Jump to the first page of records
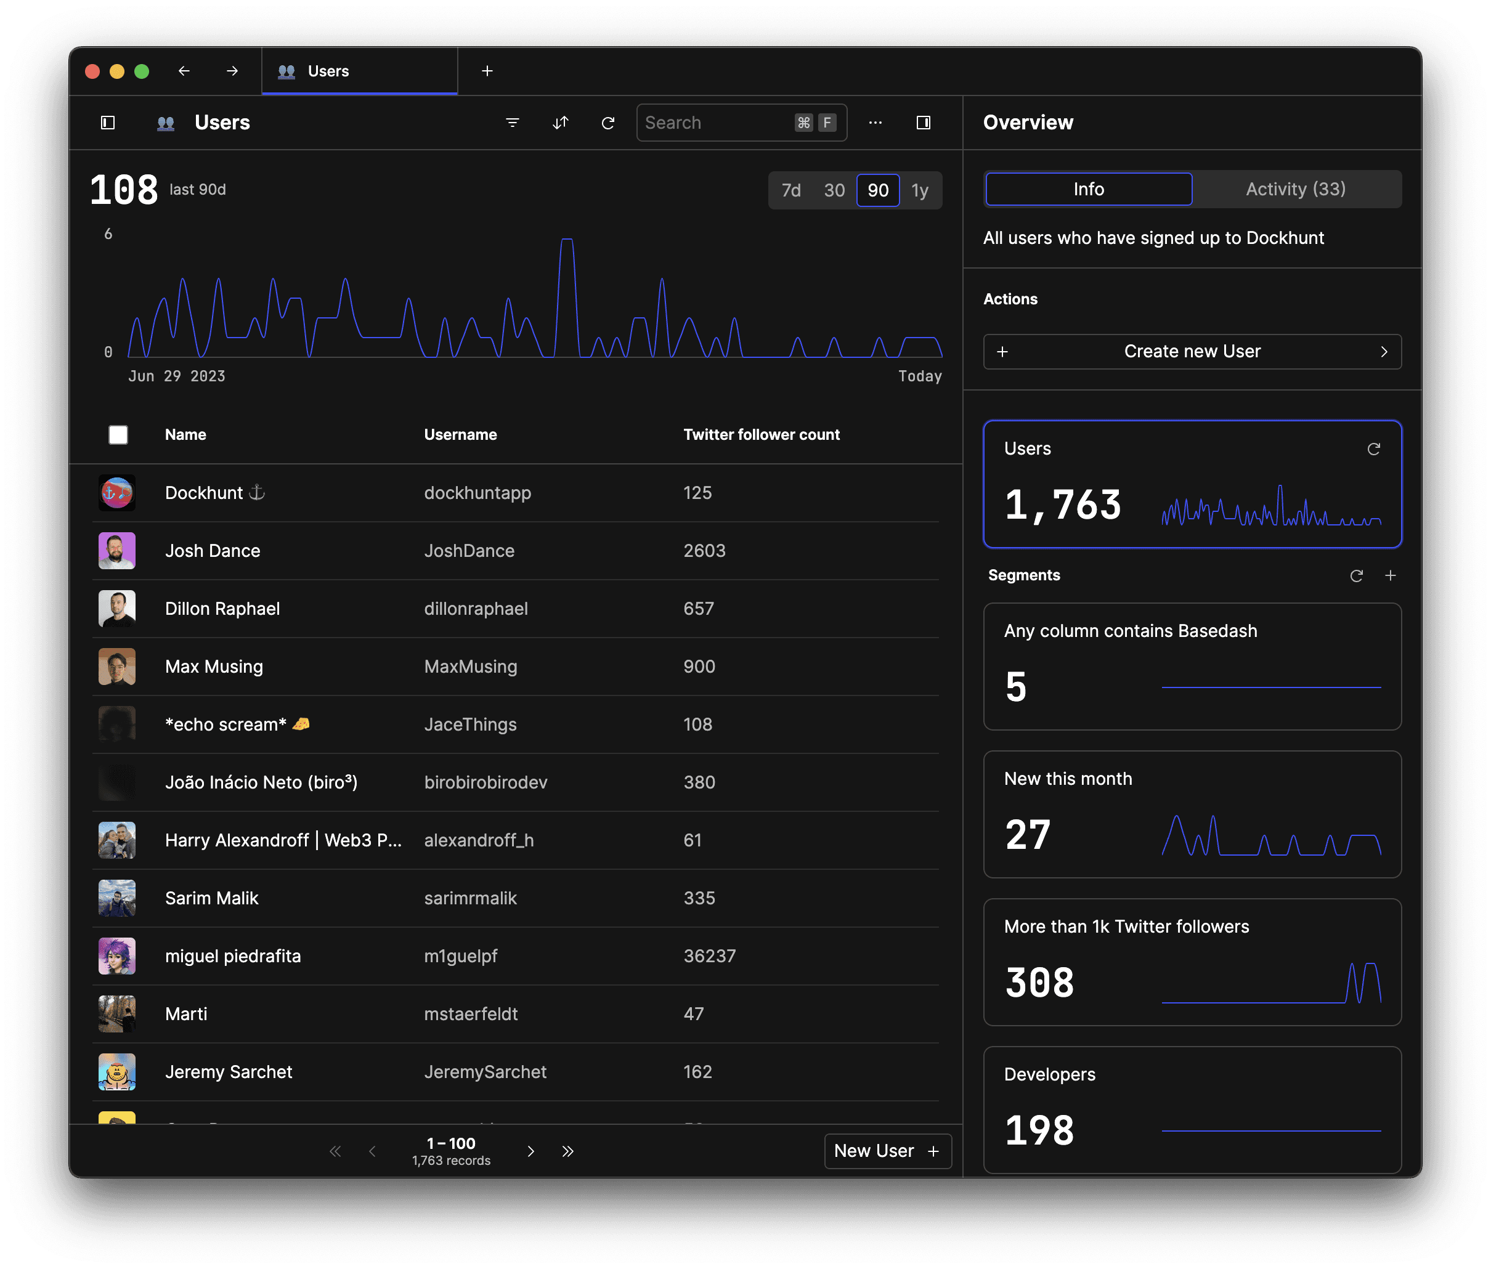Screen dimensions: 1491x1269 tap(335, 1151)
